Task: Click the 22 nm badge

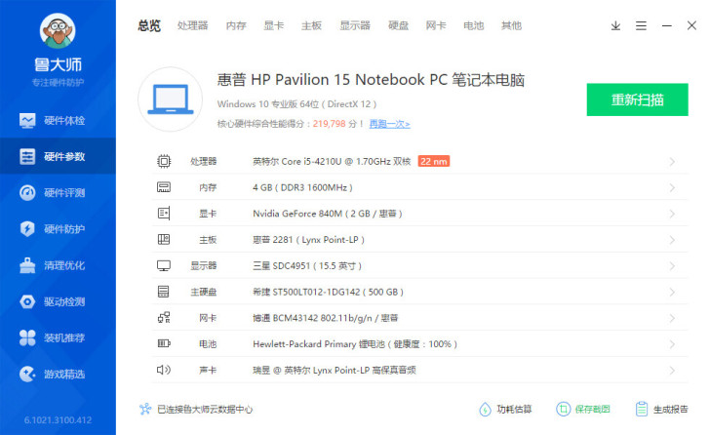Action: tap(433, 161)
